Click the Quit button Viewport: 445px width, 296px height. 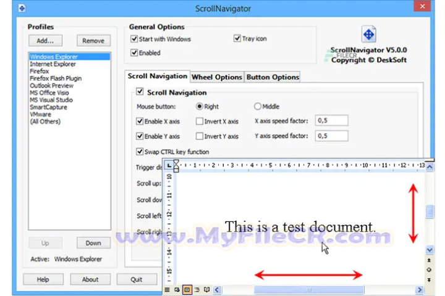137,279
